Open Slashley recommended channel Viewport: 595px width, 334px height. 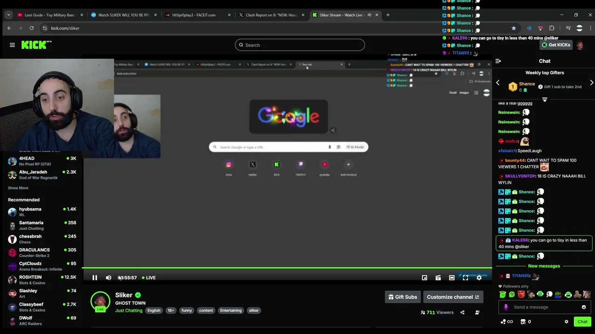coord(42,293)
